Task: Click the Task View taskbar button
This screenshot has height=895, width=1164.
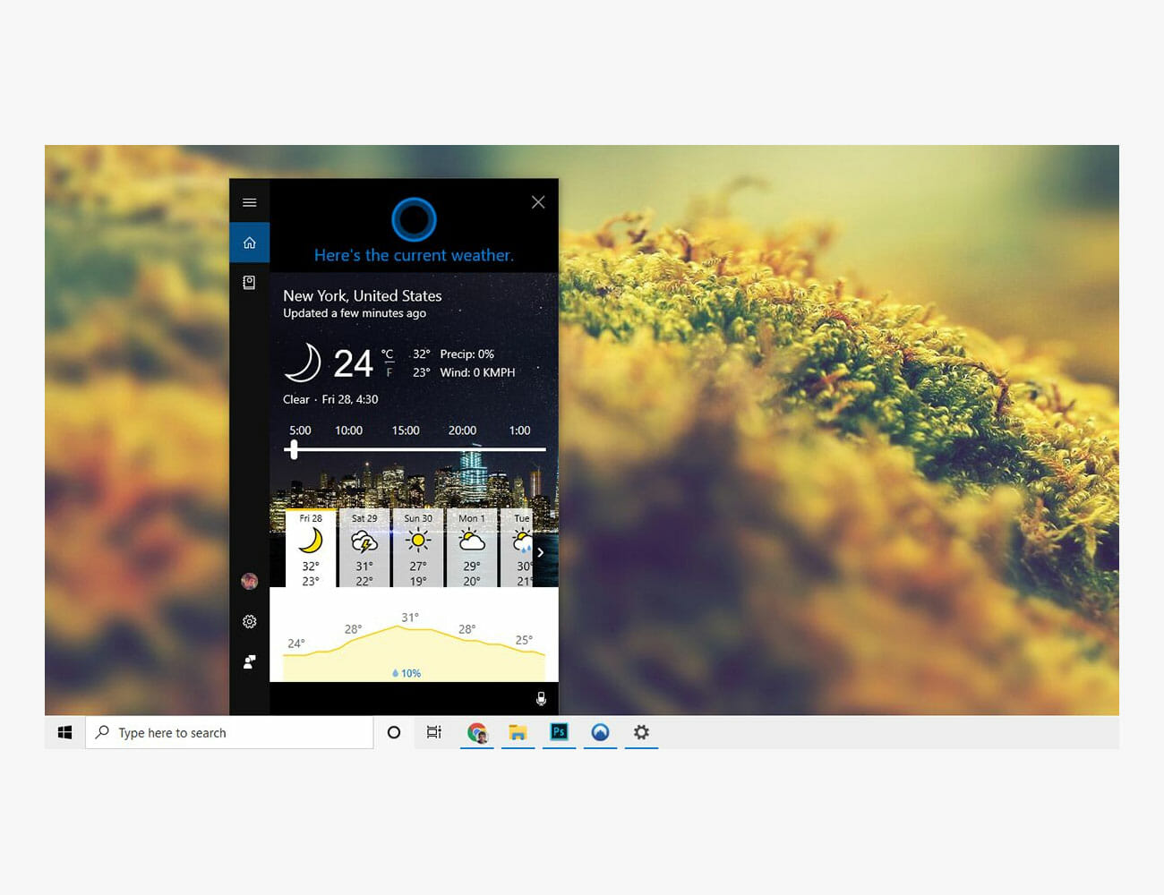Action: tap(434, 732)
